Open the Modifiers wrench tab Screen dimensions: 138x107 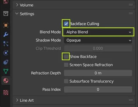coord(6,34)
